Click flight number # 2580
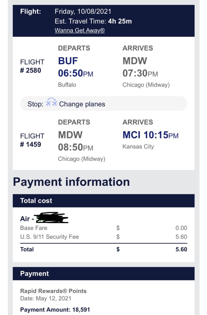The image size is (207, 315). point(31,70)
